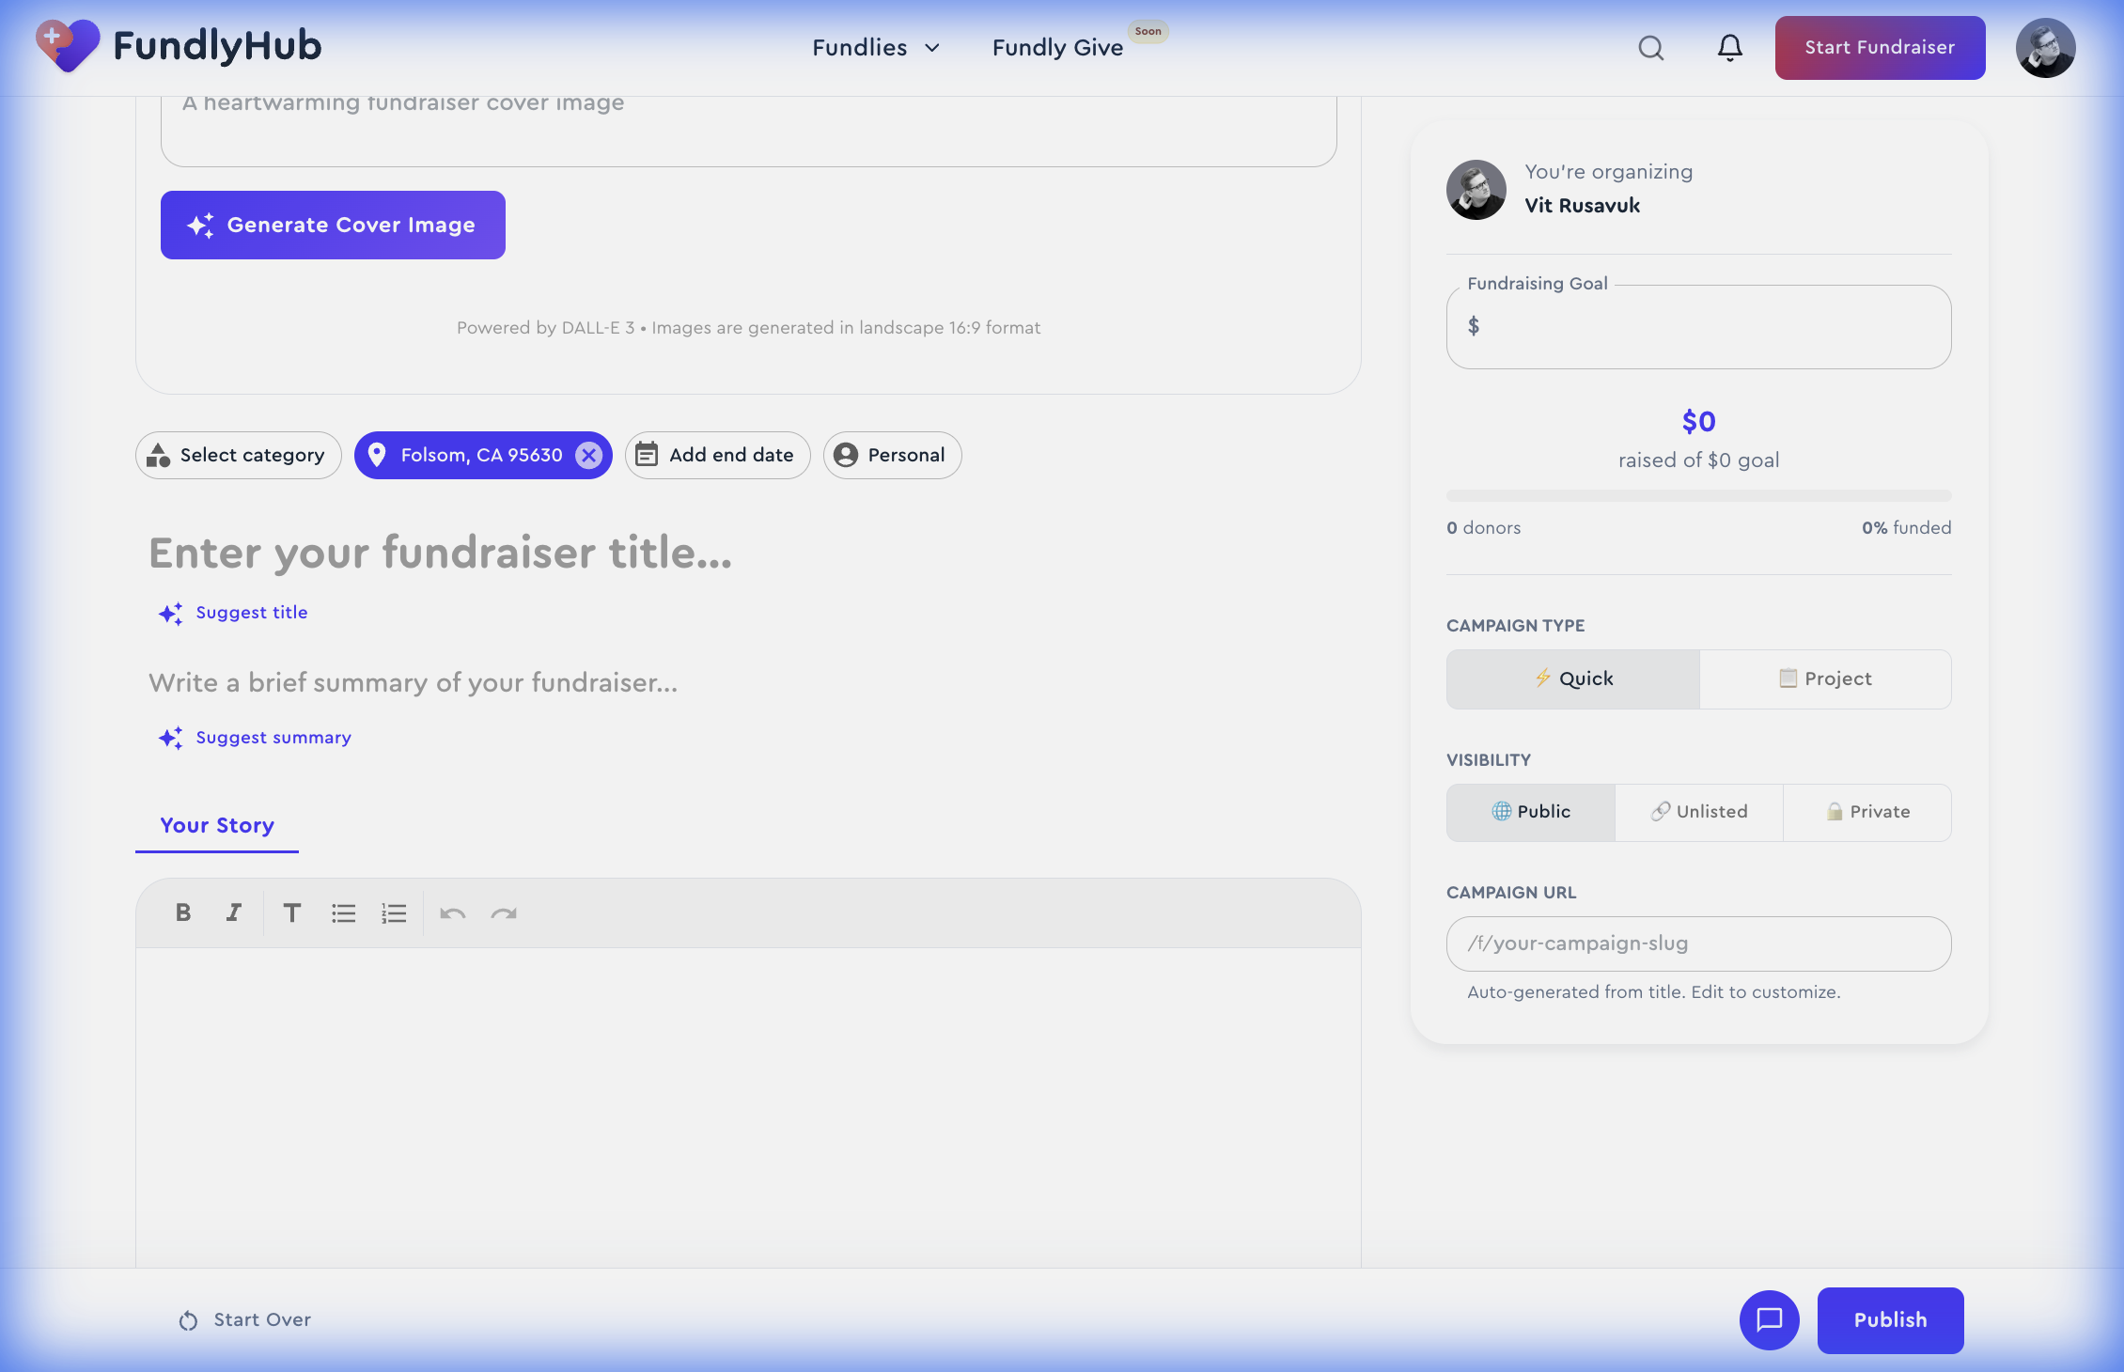Open Fundly Give menu item
Image resolution: width=2124 pixels, height=1372 pixels.
pos(1057,48)
